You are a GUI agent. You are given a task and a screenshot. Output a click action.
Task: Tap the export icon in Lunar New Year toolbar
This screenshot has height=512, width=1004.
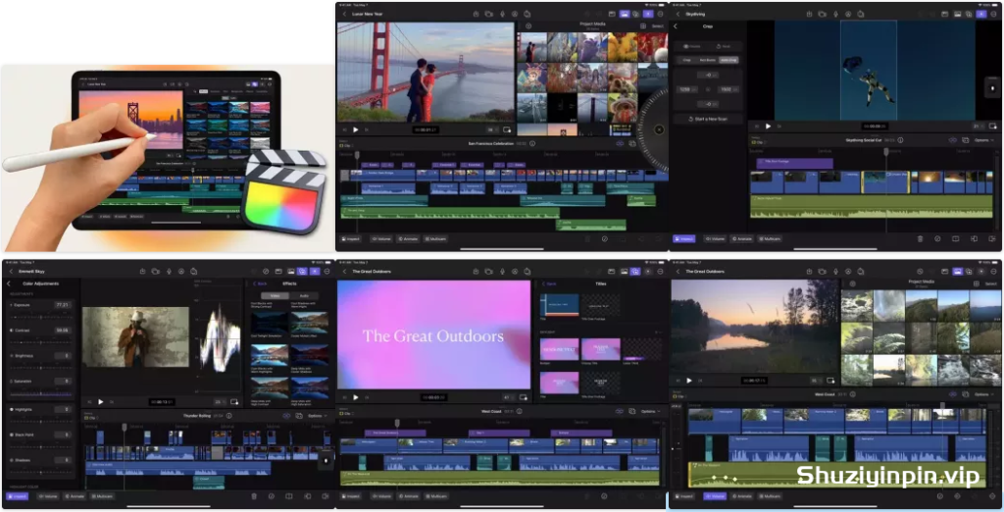(x=476, y=14)
